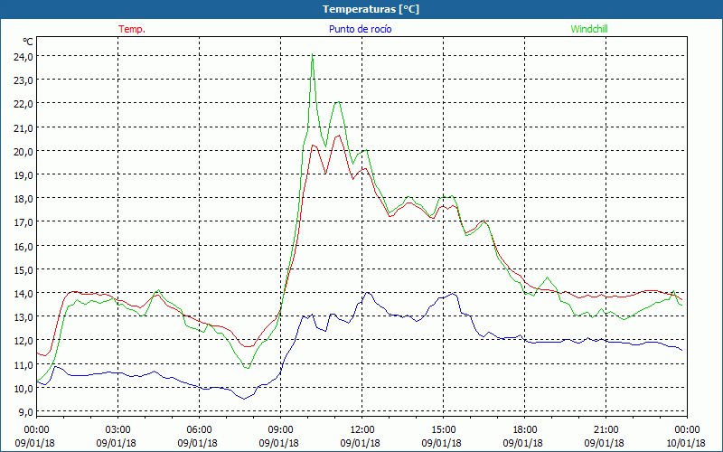This screenshot has width=723, height=452.
Task: Click the 20,0 y-axis value
Action: (x=23, y=151)
